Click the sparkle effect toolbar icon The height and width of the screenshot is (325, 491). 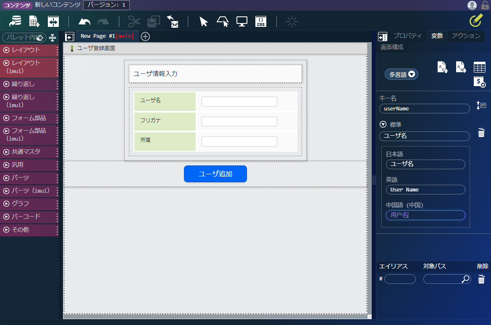(x=292, y=21)
